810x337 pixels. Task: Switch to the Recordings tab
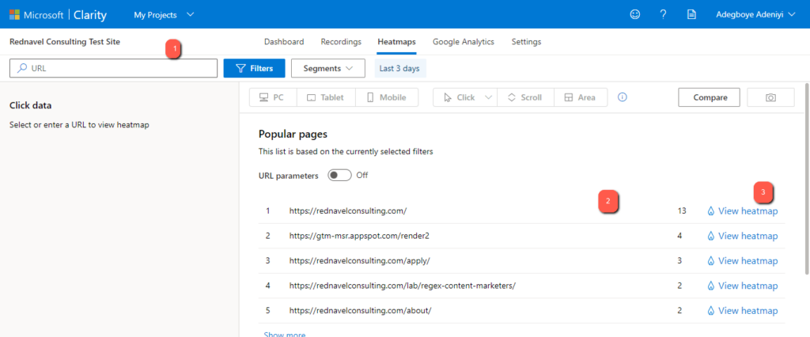click(341, 42)
